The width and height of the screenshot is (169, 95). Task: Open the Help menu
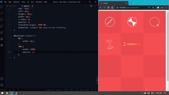tap(45, 2)
